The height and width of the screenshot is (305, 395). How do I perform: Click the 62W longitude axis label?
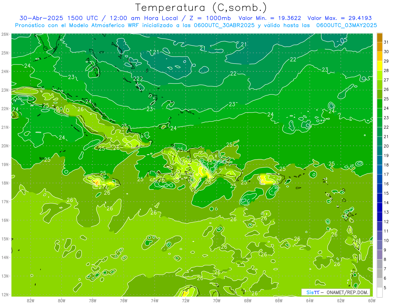point(341,300)
